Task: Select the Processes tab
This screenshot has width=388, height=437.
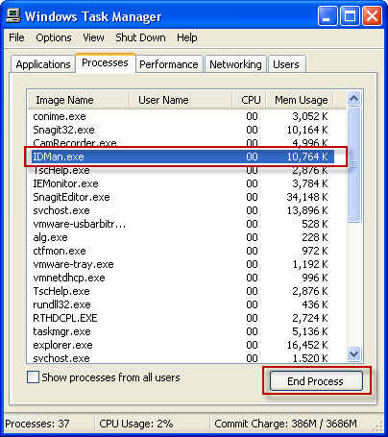Action: [105, 62]
